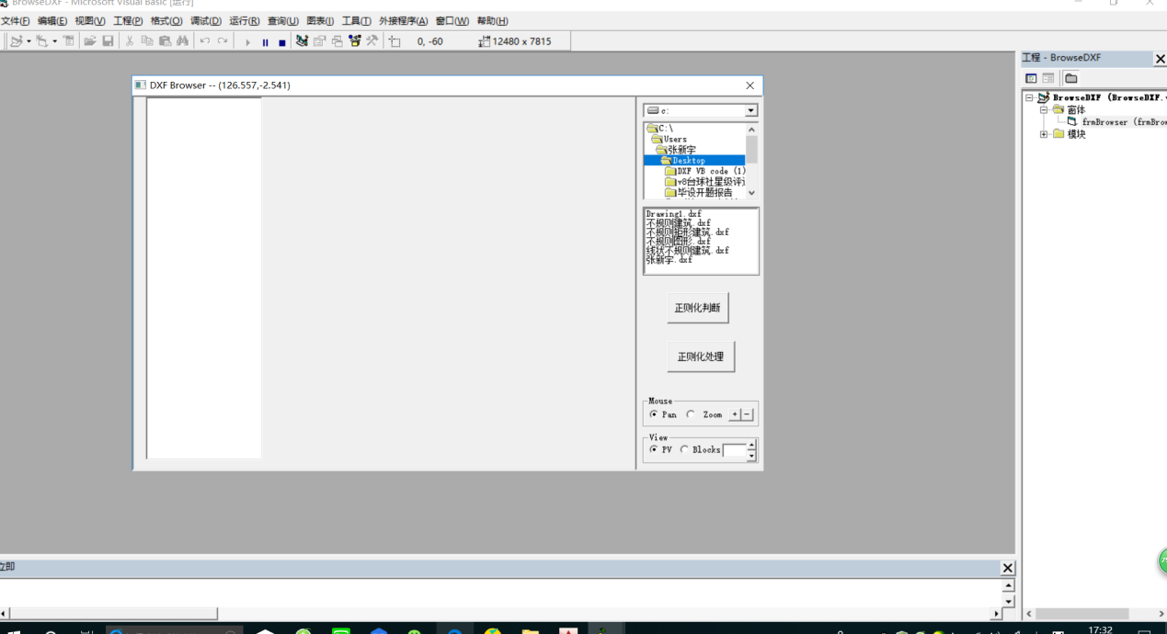This screenshot has width=1167, height=634.
Task: Close the DXF Browser window
Action: (749, 85)
